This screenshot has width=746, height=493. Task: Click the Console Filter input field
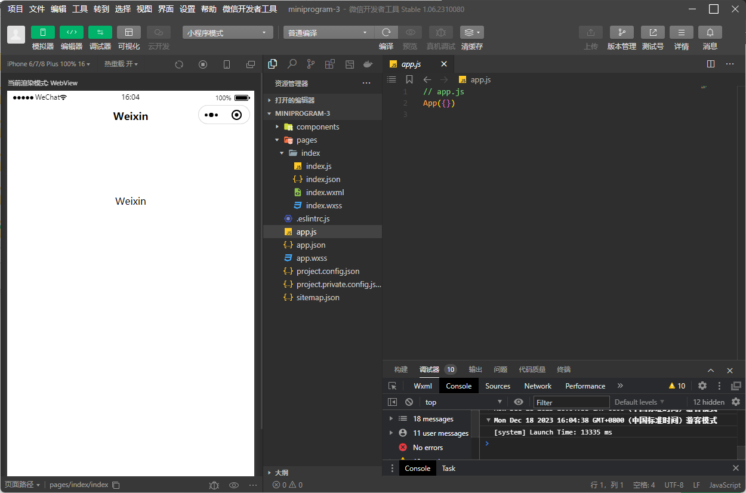[572, 402]
